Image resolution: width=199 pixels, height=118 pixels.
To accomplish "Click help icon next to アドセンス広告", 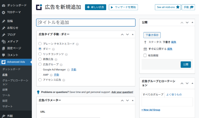I will 64,80.
